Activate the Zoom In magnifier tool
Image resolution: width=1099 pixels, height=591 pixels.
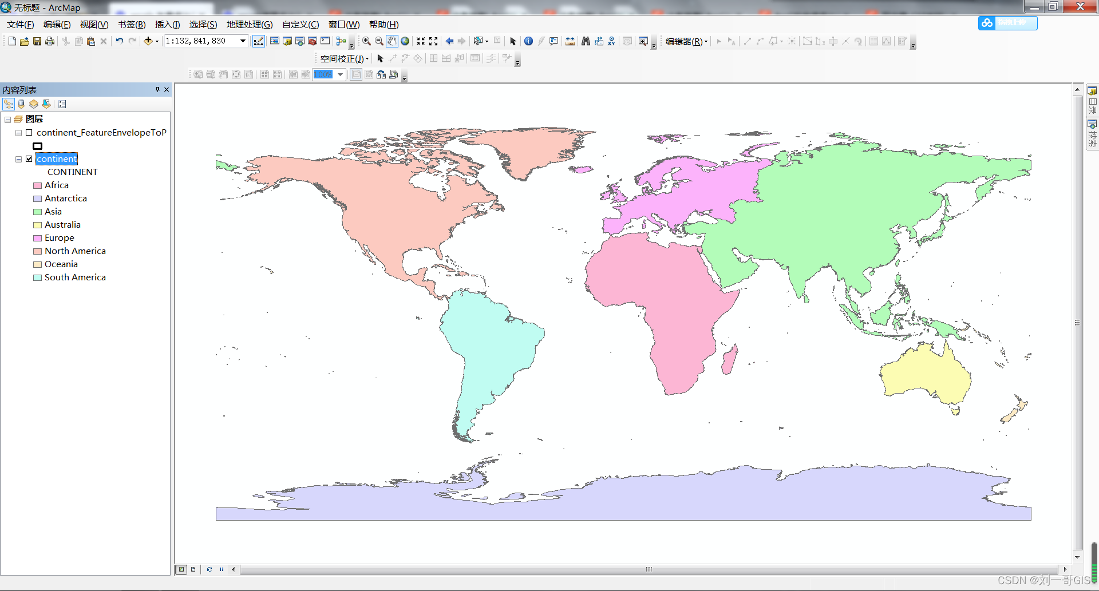click(x=366, y=41)
